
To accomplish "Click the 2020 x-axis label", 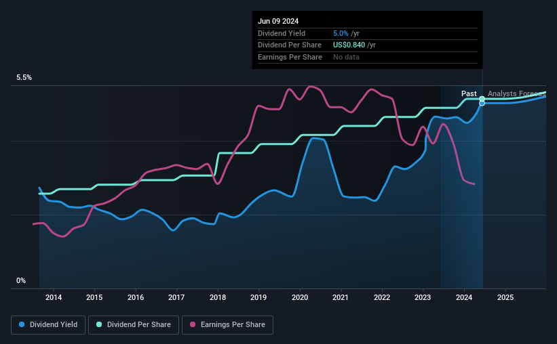I will tap(300, 297).
